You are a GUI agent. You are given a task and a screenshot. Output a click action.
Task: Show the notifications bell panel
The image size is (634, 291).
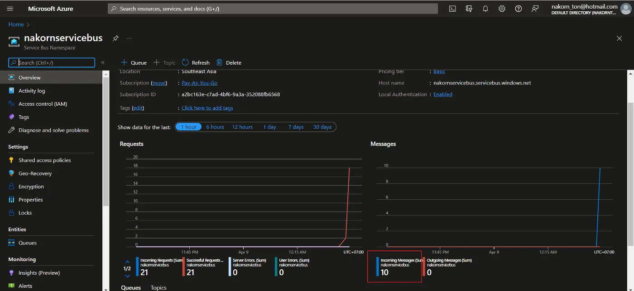[x=485, y=9]
